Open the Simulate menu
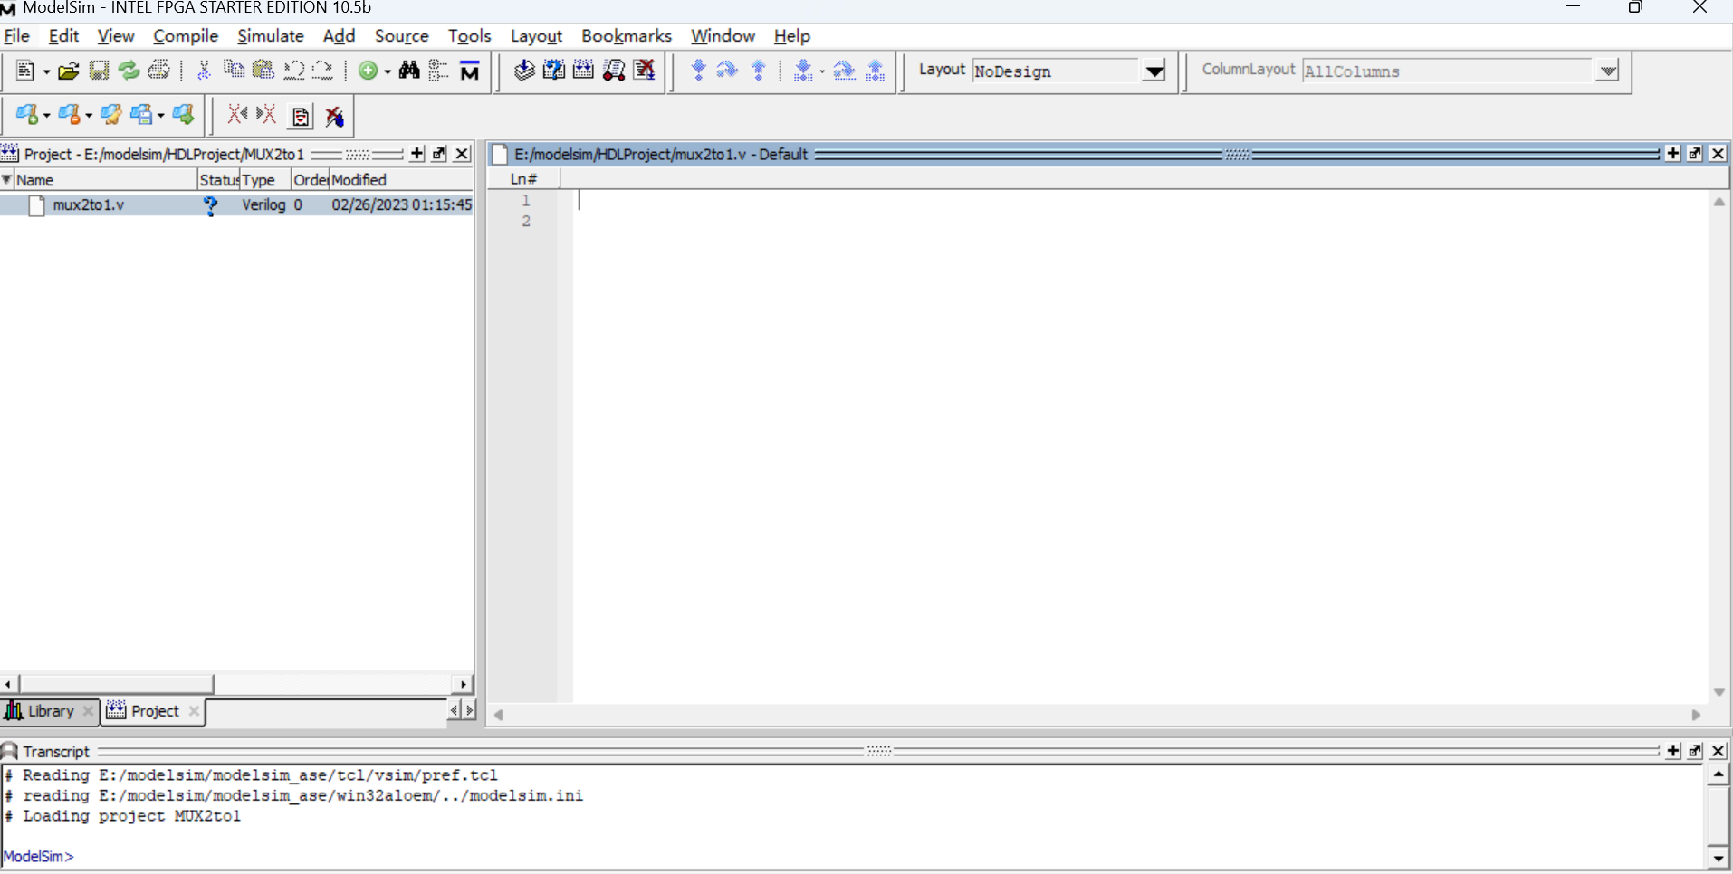Screen dimensions: 1733x874 [x=270, y=36]
